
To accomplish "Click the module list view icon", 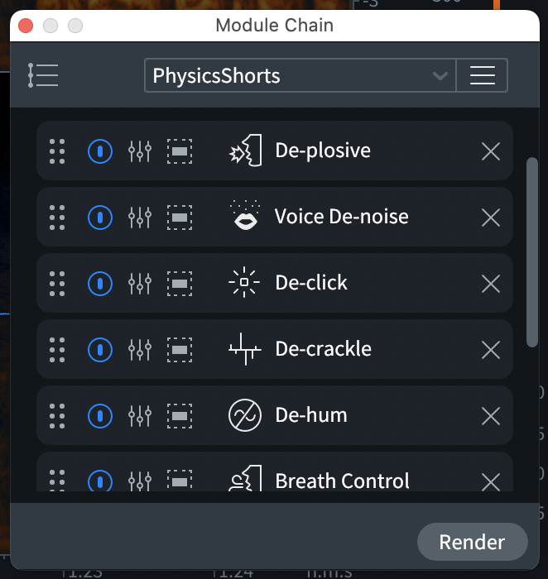I will point(43,75).
